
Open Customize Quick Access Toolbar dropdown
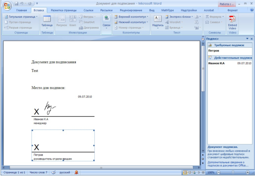(x=37, y=4)
